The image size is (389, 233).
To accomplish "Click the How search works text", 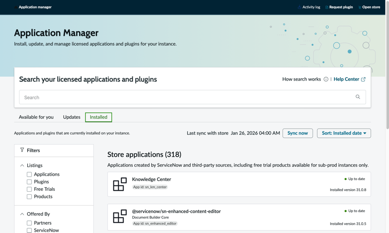I will (x=301, y=79).
